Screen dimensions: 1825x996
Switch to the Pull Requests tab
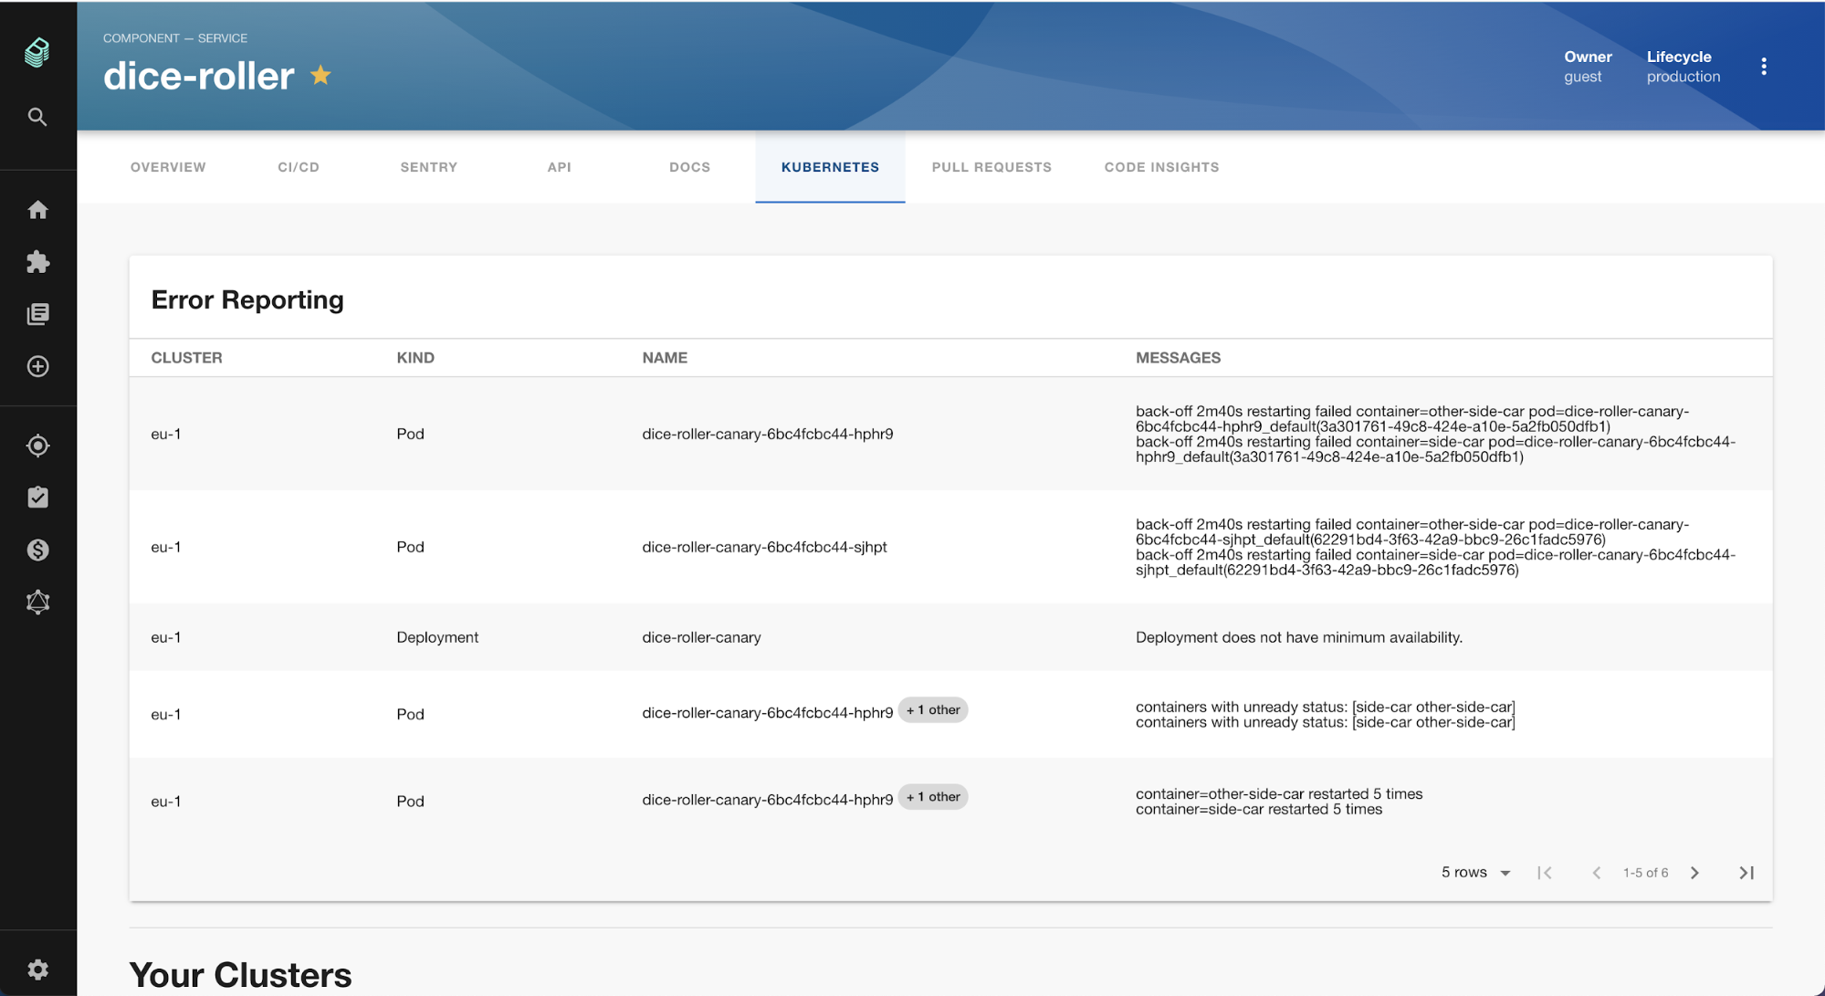[x=991, y=167]
